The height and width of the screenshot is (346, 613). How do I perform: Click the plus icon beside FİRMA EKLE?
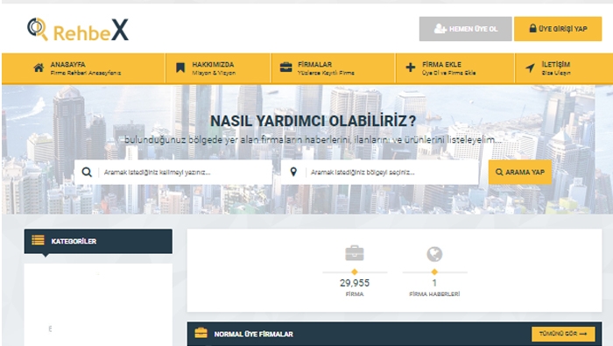[x=411, y=67]
